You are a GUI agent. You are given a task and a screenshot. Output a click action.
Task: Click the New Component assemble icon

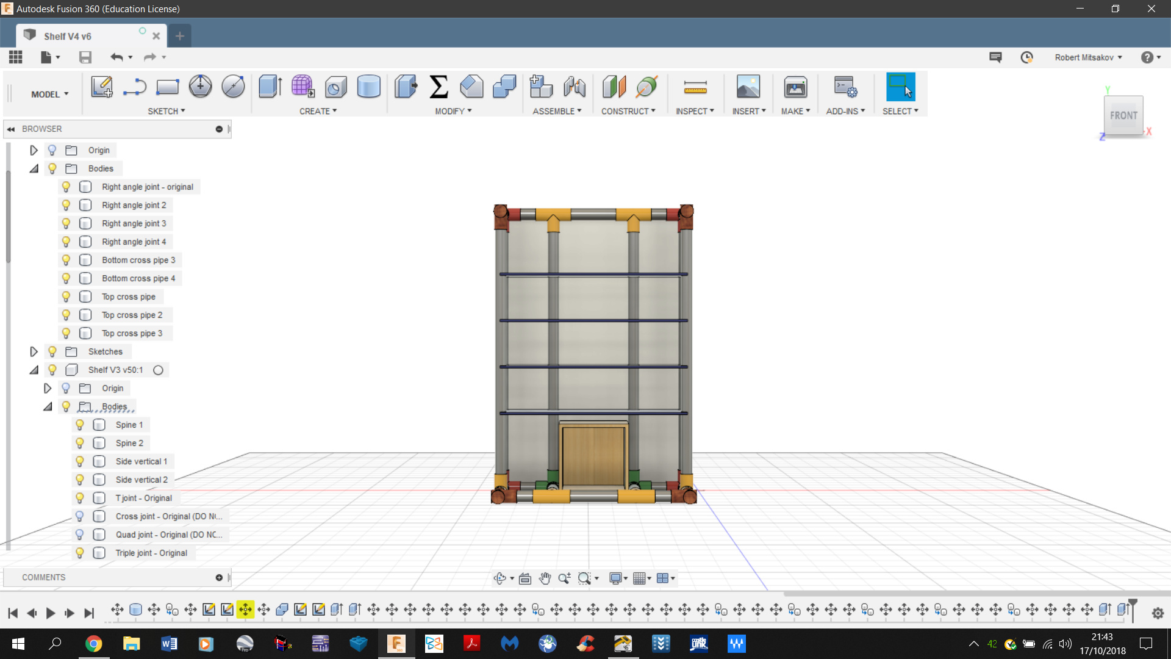pos(541,87)
